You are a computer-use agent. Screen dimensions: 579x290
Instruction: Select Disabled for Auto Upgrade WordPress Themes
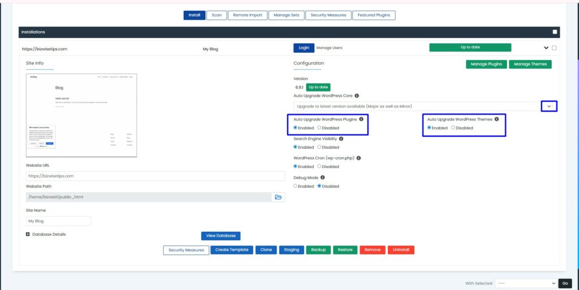point(453,128)
